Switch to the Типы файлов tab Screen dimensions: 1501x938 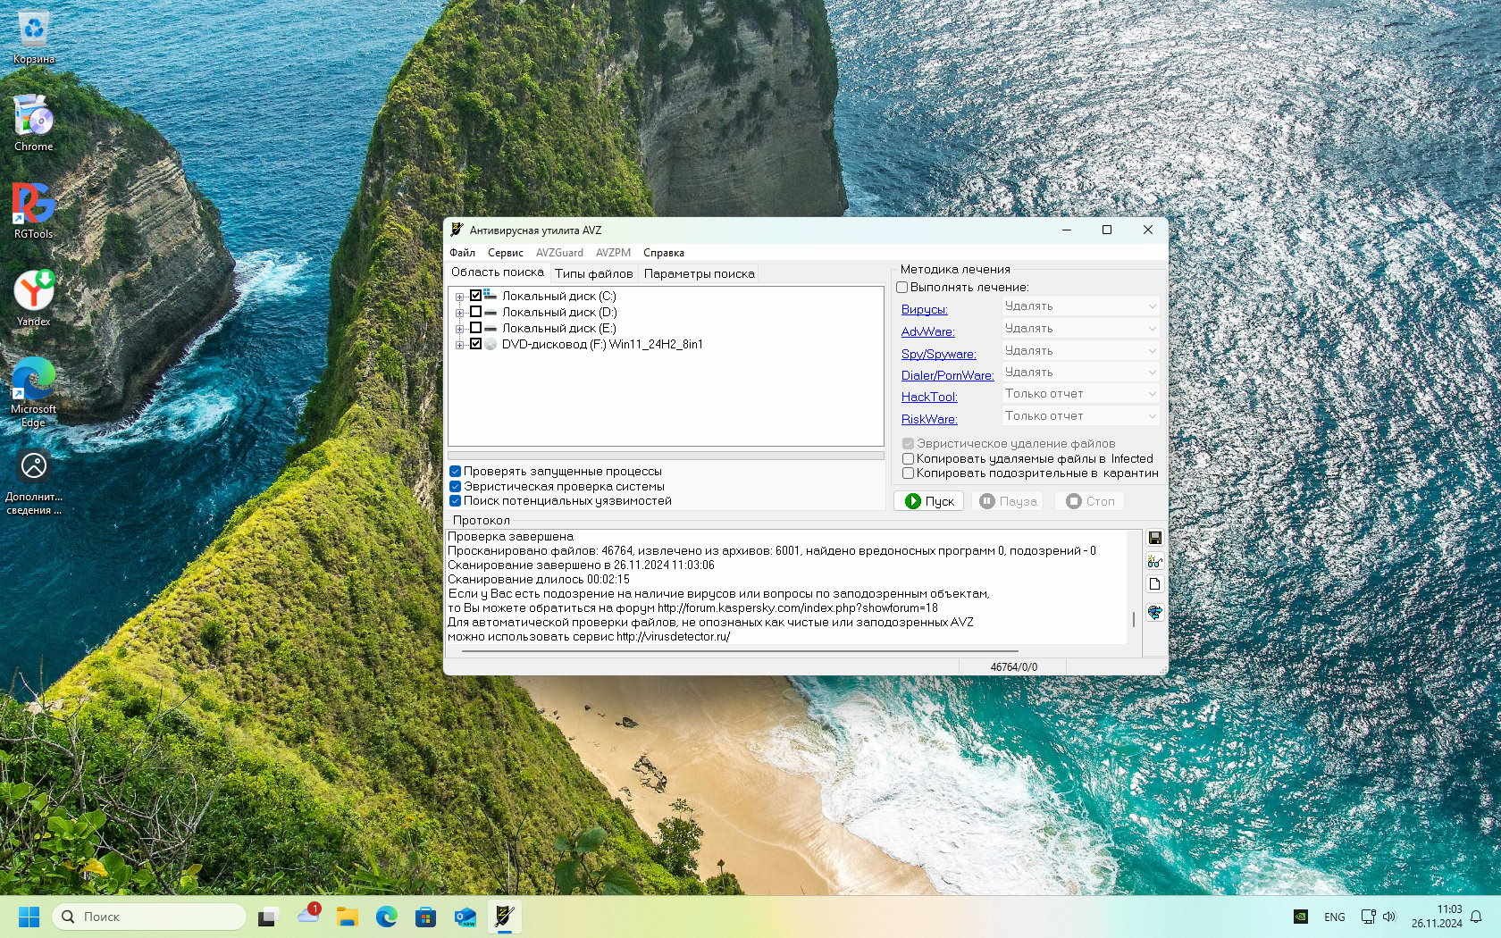(593, 274)
